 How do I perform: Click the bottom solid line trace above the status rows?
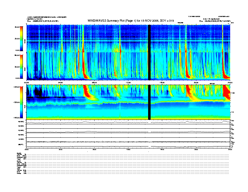pyautogui.click(x=128, y=147)
